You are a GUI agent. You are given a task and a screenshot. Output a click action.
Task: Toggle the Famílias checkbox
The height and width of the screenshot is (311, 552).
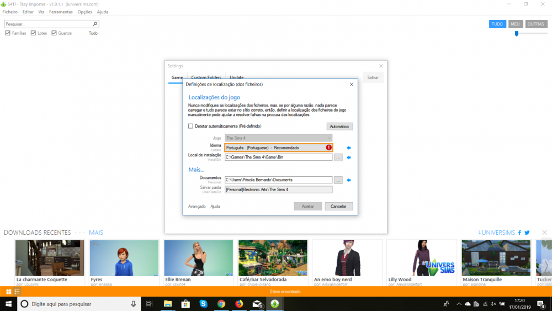click(x=8, y=33)
